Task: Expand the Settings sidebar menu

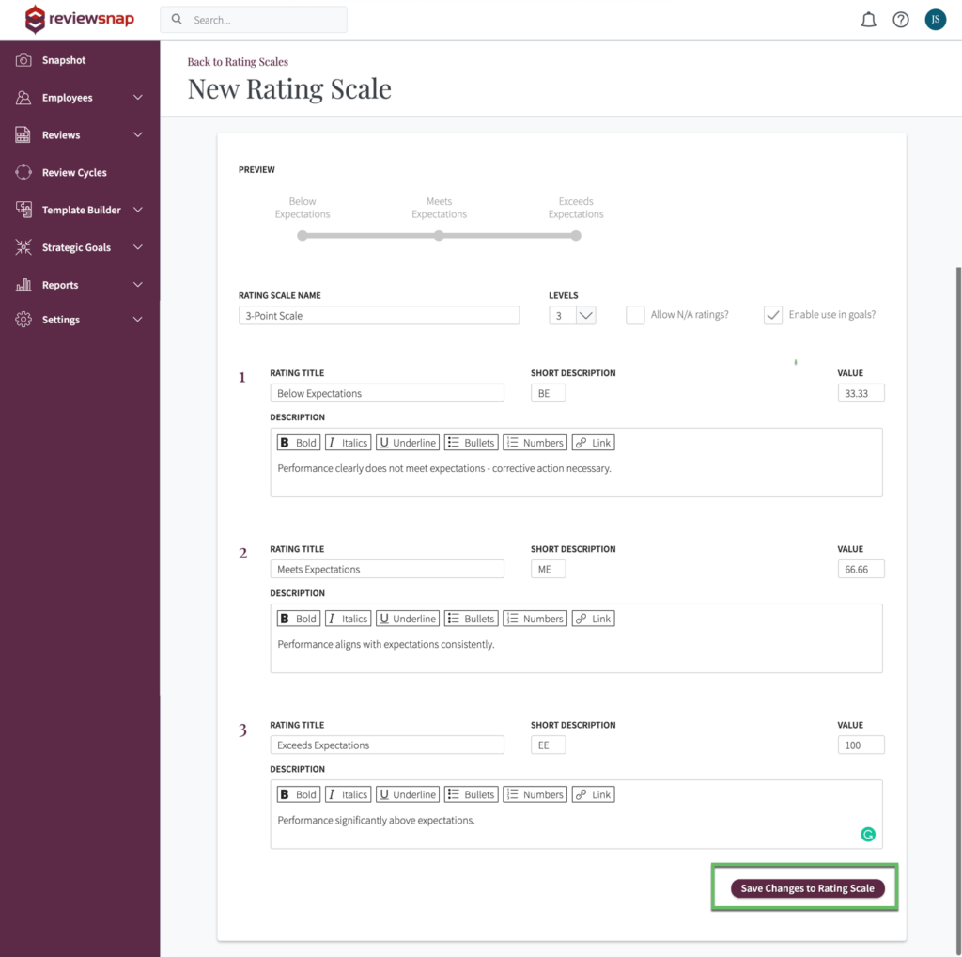Action: pos(60,319)
